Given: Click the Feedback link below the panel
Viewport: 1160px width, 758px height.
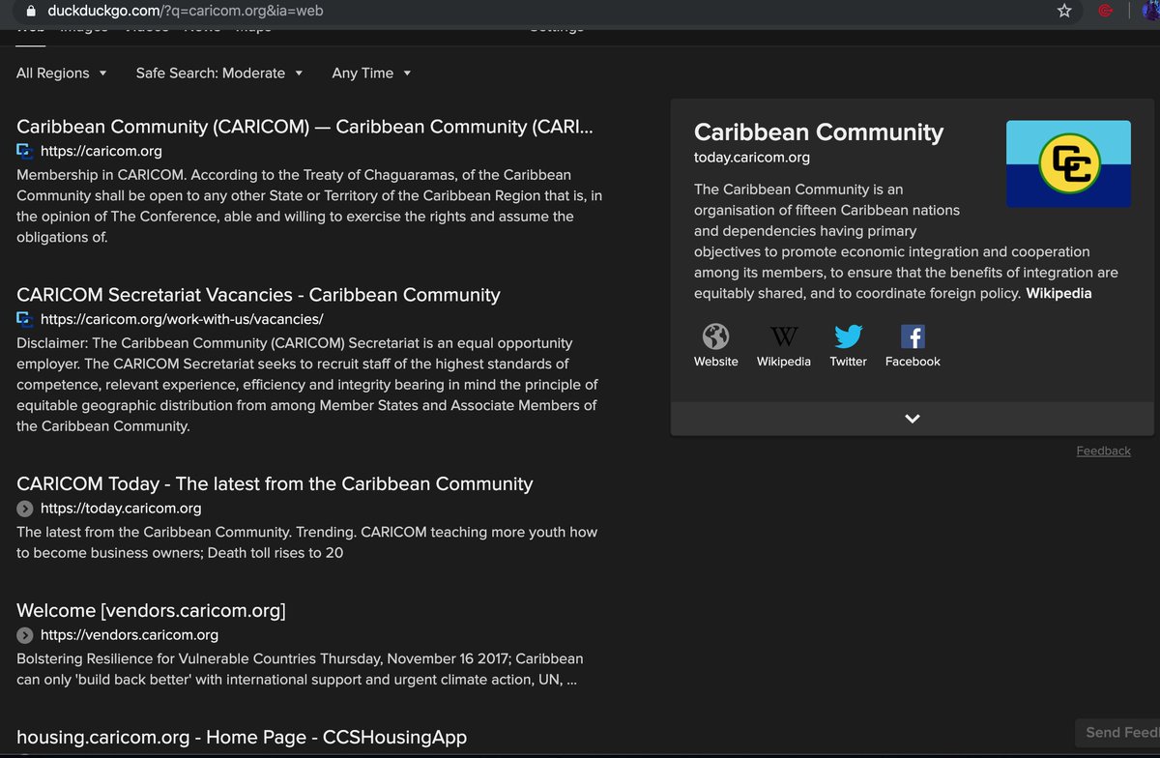Looking at the screenshot, I should coord(1103,452).
